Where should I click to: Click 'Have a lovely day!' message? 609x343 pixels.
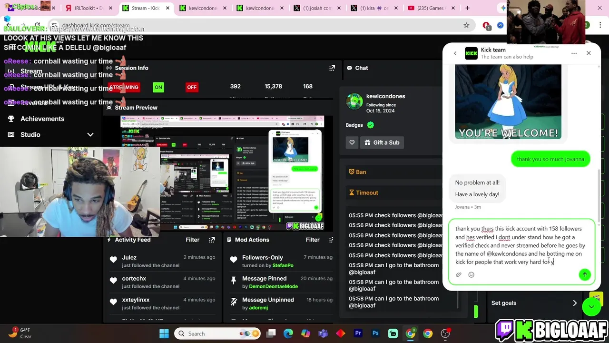point(477,194)
